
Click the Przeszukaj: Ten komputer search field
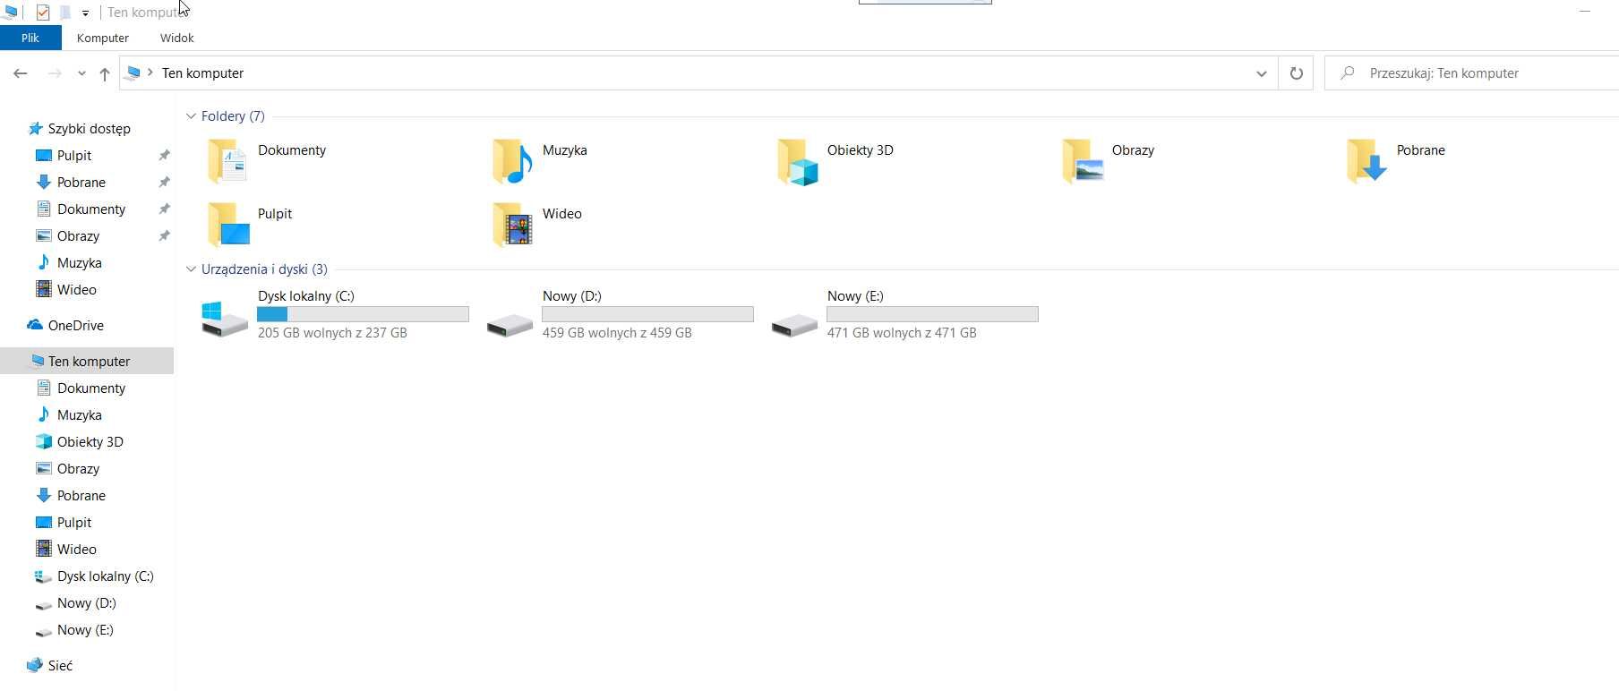(x=1473, y=73)
